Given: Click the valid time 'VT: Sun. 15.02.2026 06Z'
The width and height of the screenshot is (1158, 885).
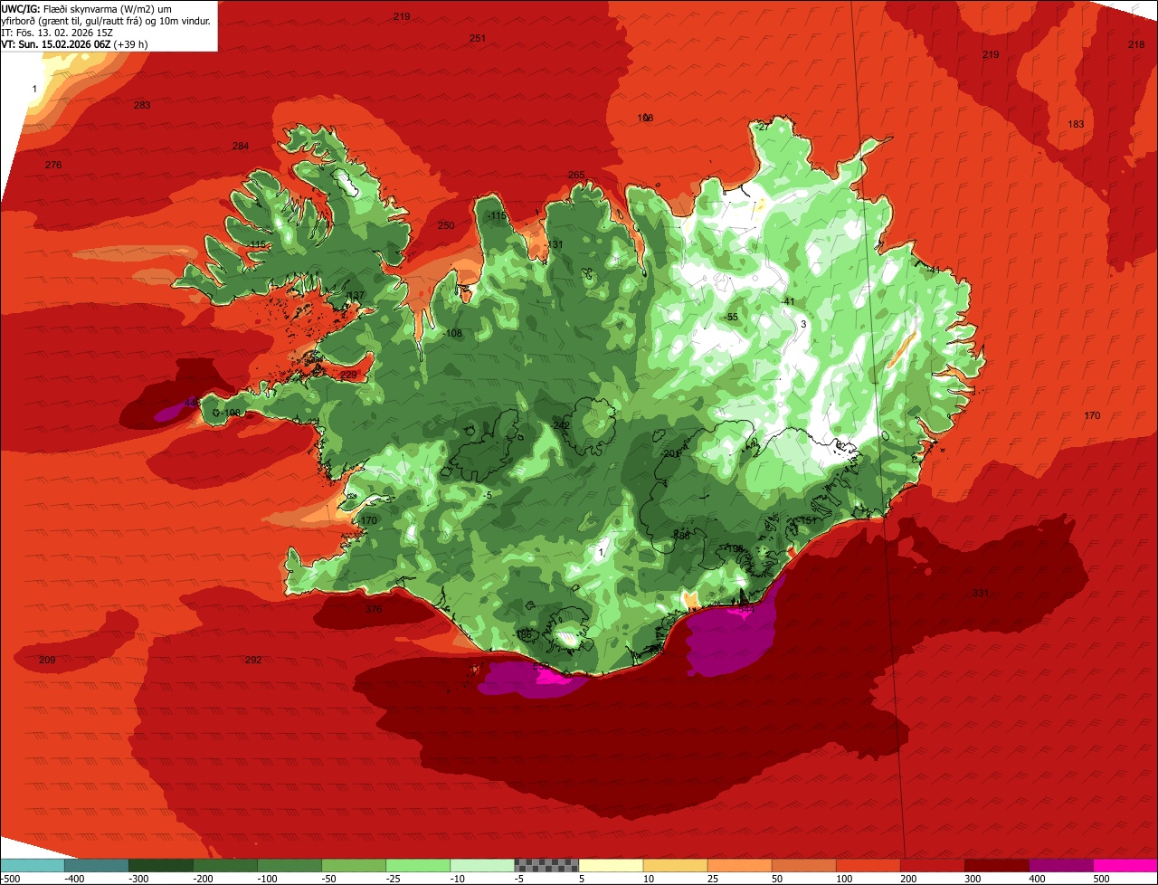Looking at the screenshot, I should pyautogui.click(x=56, y=43).
